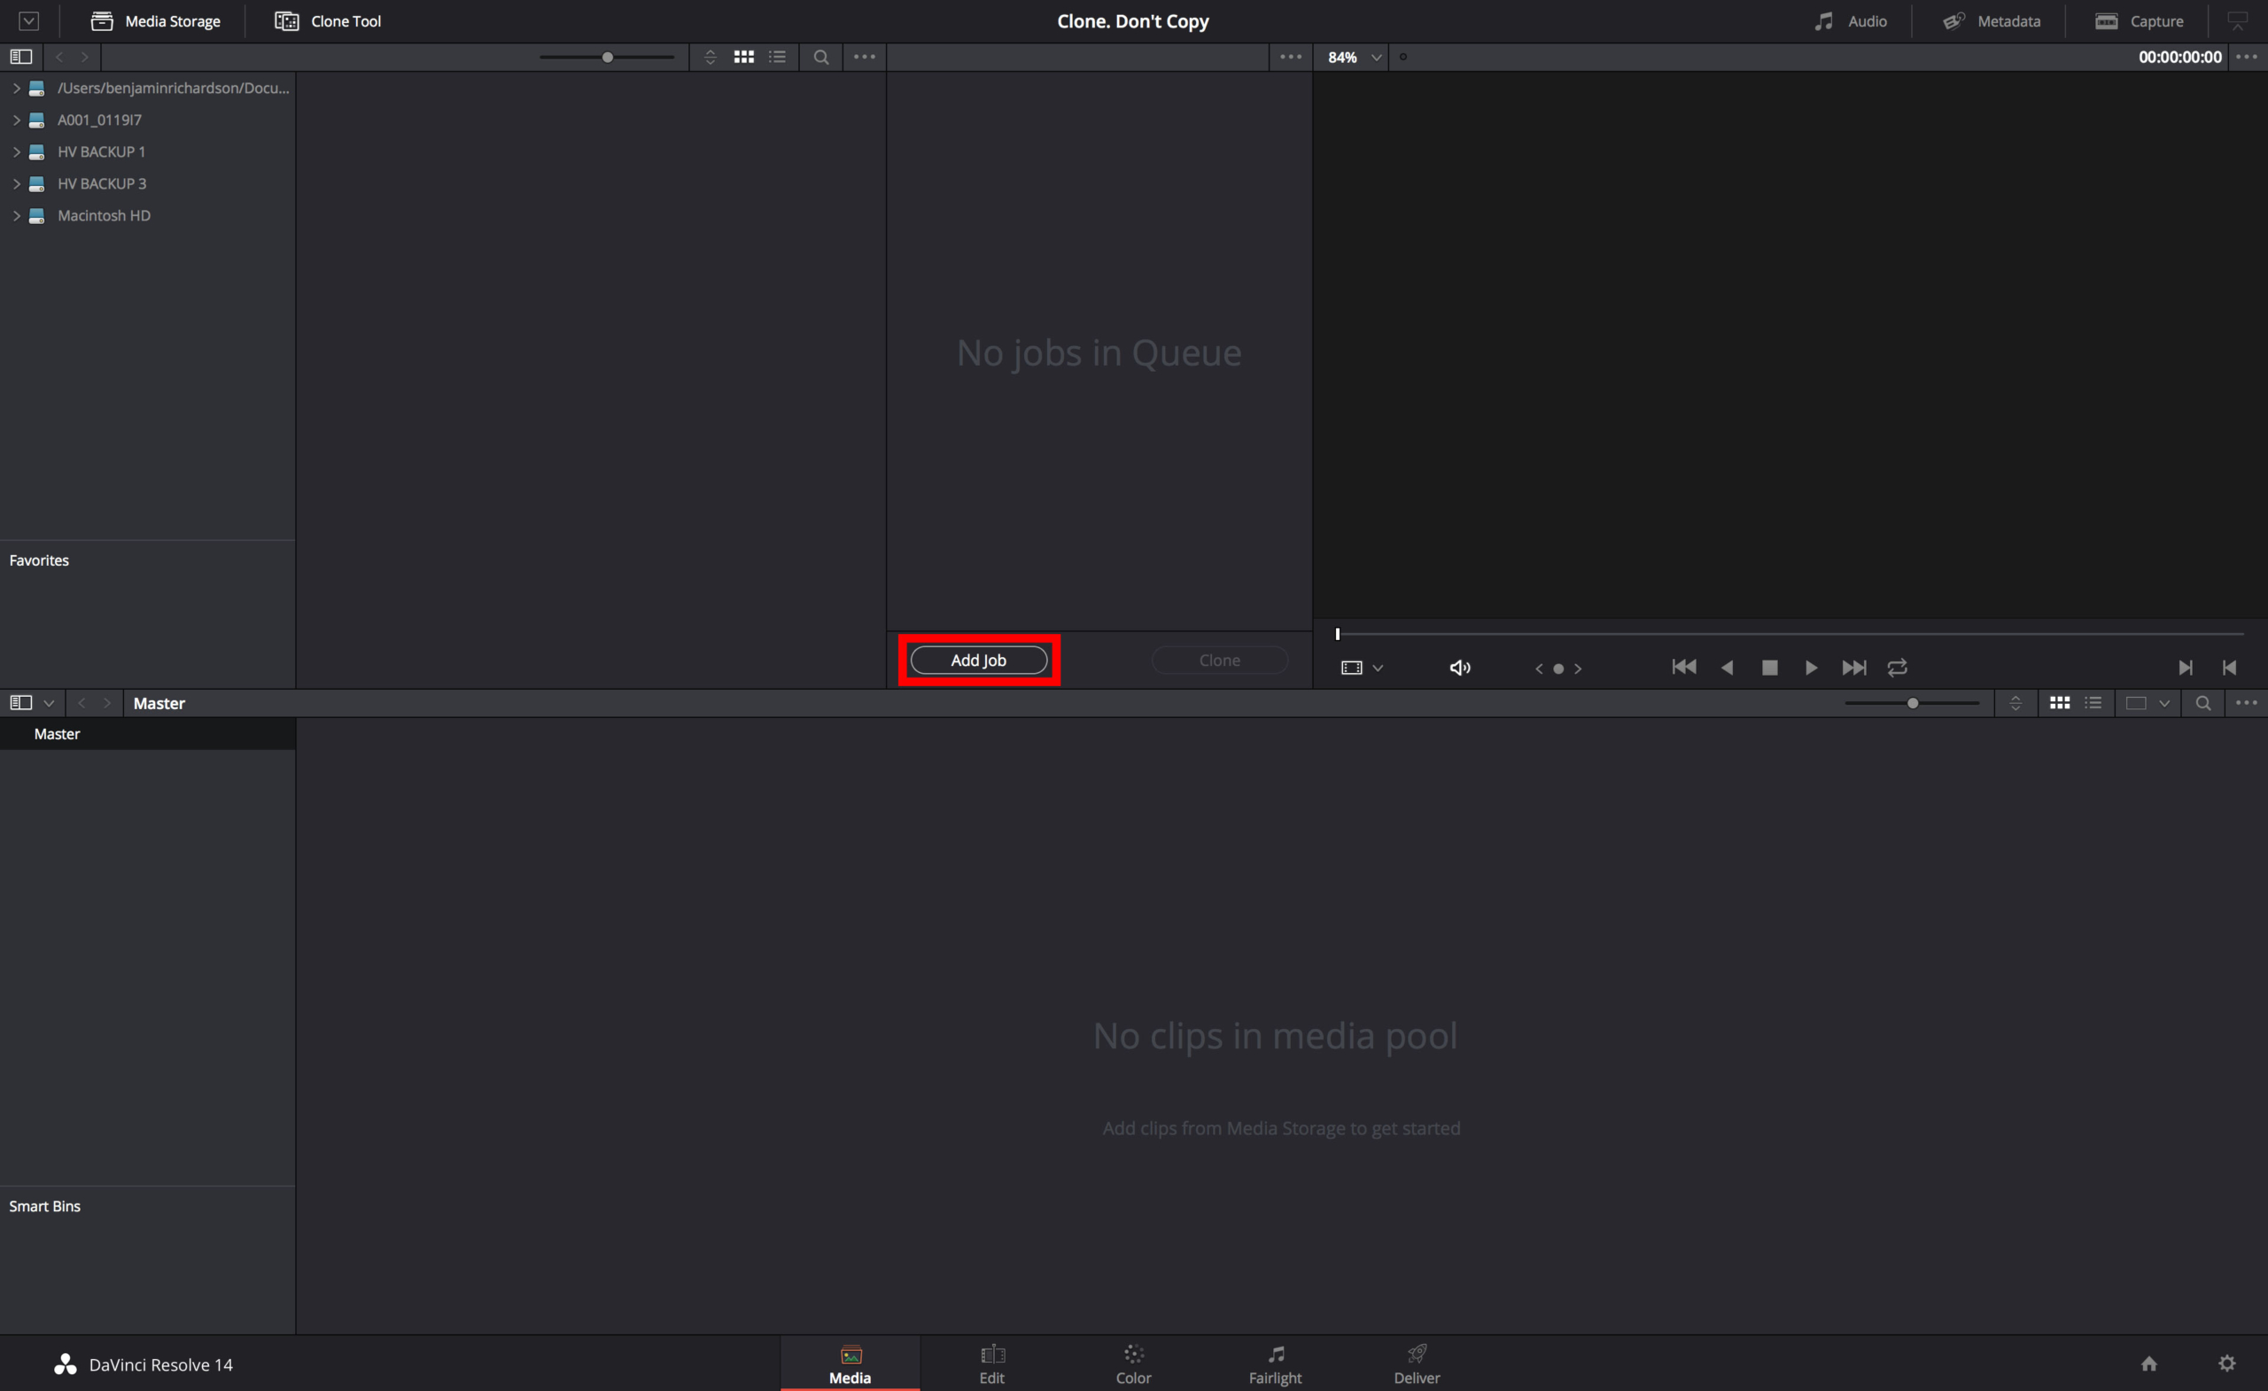The image size is (2268, 1391).
Task: Play the clip forward
Action: click(x=1811, y=668)
